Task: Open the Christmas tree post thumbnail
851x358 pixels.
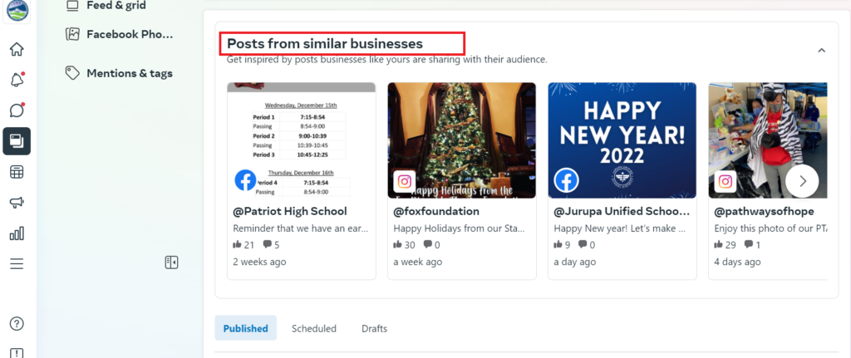Action: point(462,140)
